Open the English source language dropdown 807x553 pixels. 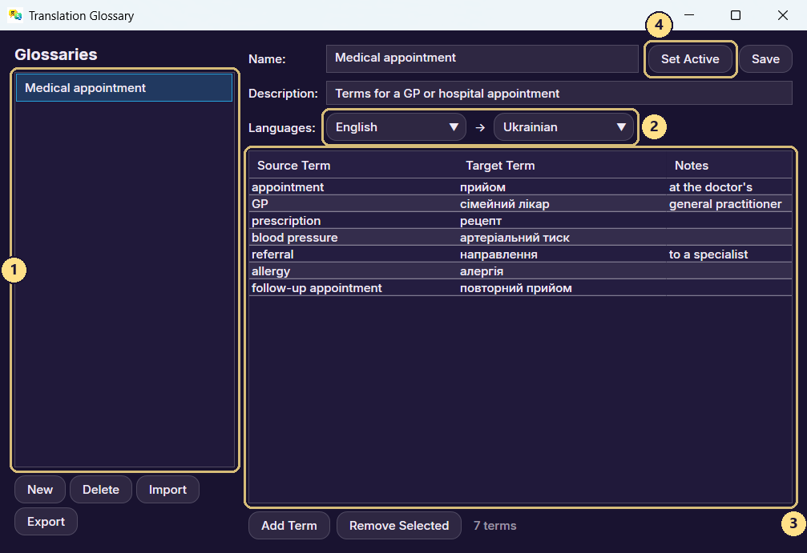coord(396,127)
